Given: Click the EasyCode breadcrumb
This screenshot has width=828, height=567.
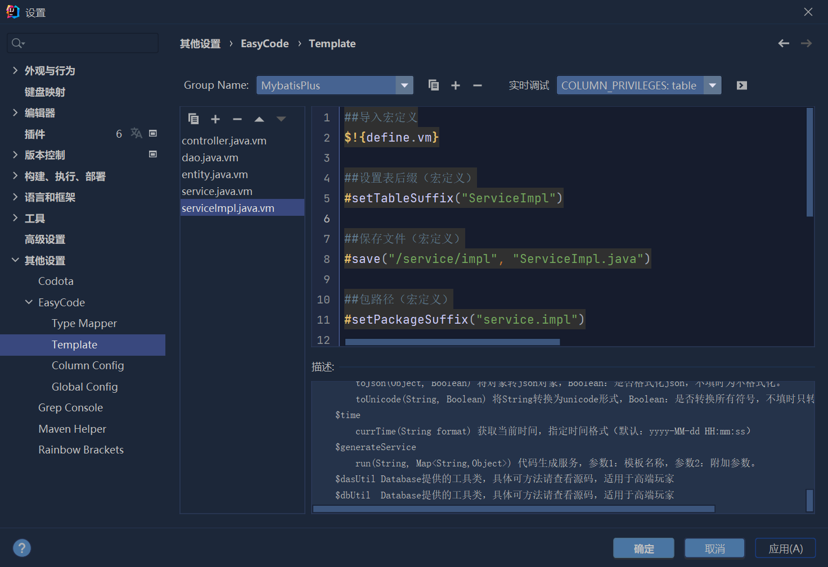Looking at the screenshot, I should [264, 44].
